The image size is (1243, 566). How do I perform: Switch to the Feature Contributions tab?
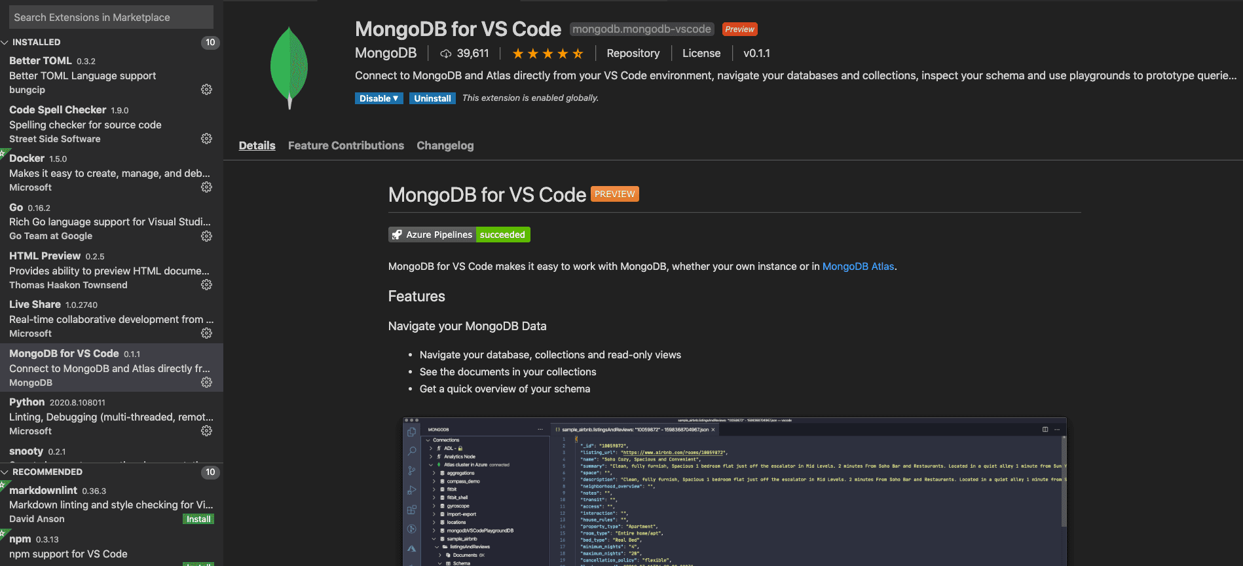[x=346, y=145]
